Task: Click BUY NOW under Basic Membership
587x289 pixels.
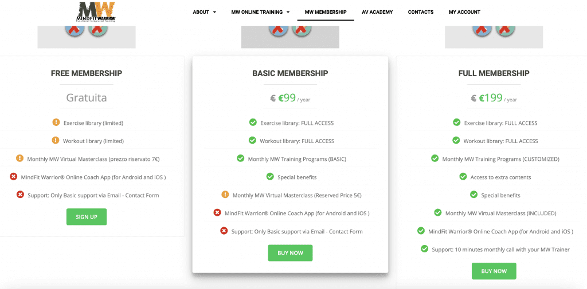Action: [290, 253]
